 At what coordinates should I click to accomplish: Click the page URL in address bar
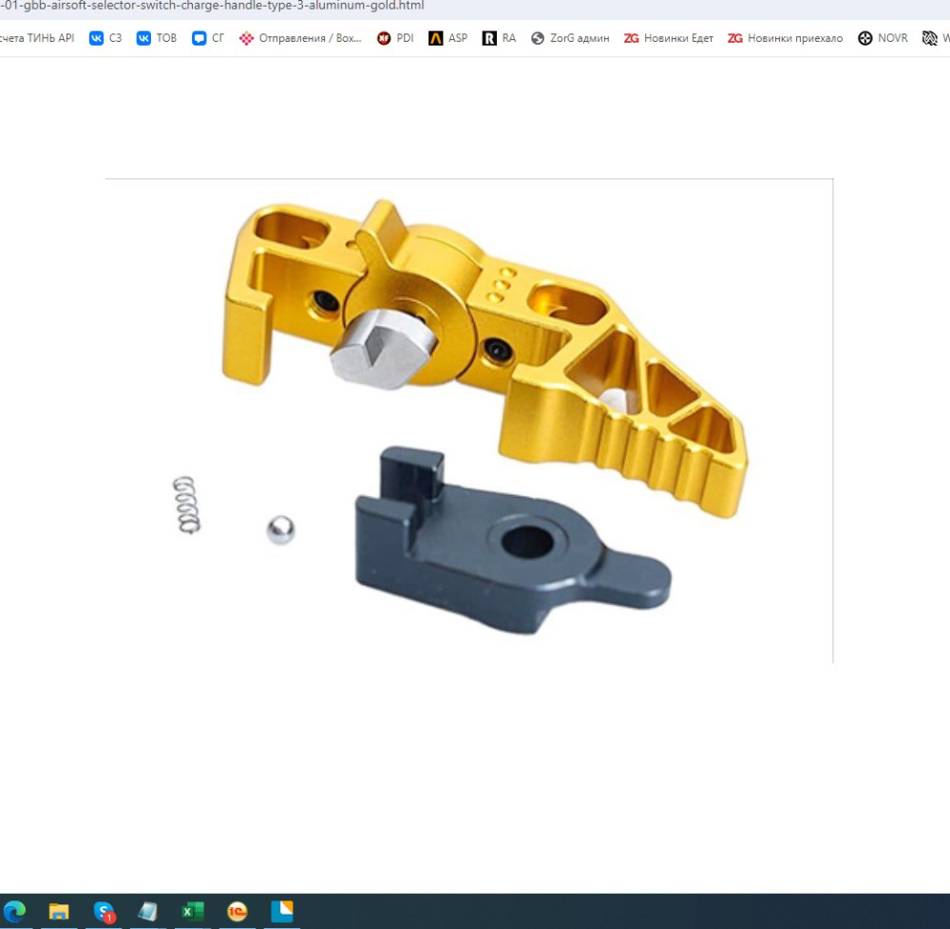(x=212, y=6)
